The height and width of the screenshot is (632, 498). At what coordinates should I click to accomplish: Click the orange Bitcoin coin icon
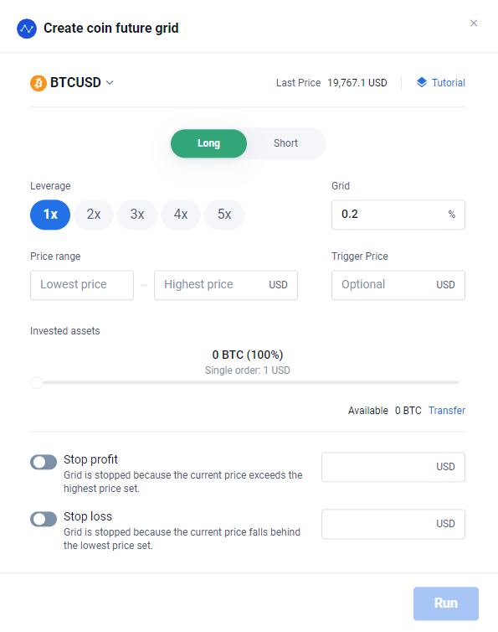[x=39, y=83]
